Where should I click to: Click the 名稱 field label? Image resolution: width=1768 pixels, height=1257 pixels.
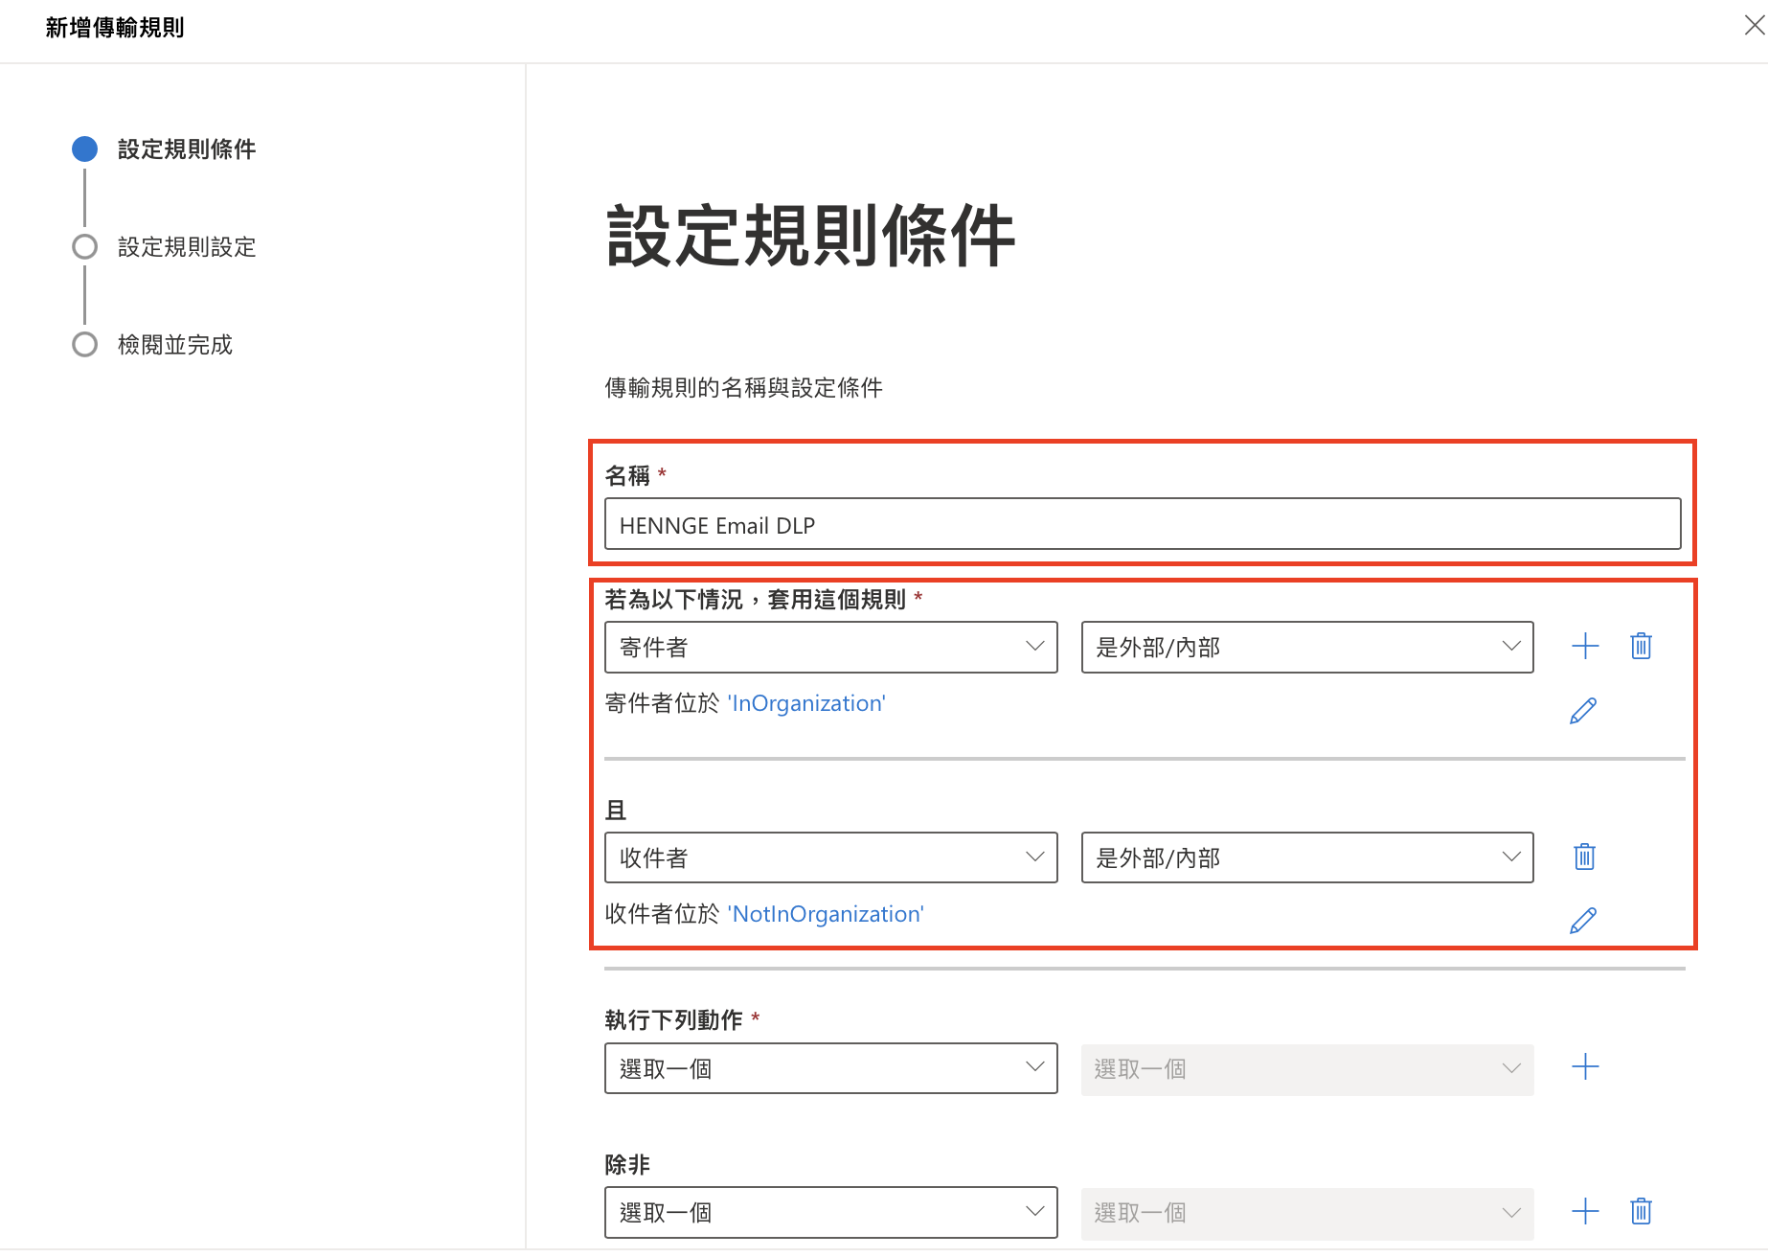627,476
